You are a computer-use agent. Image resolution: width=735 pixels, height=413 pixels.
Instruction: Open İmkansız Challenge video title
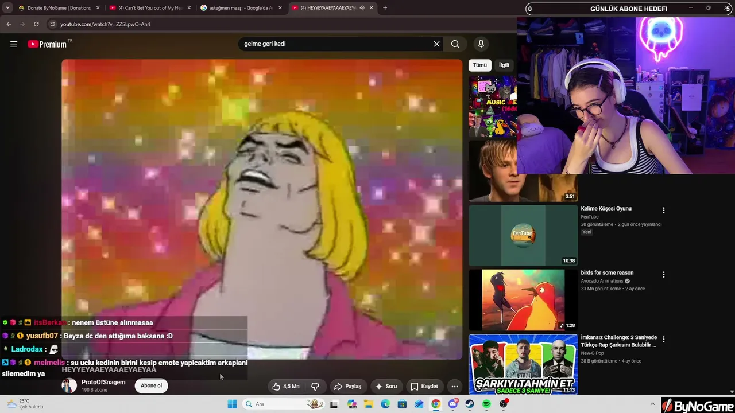coord(619,341)
